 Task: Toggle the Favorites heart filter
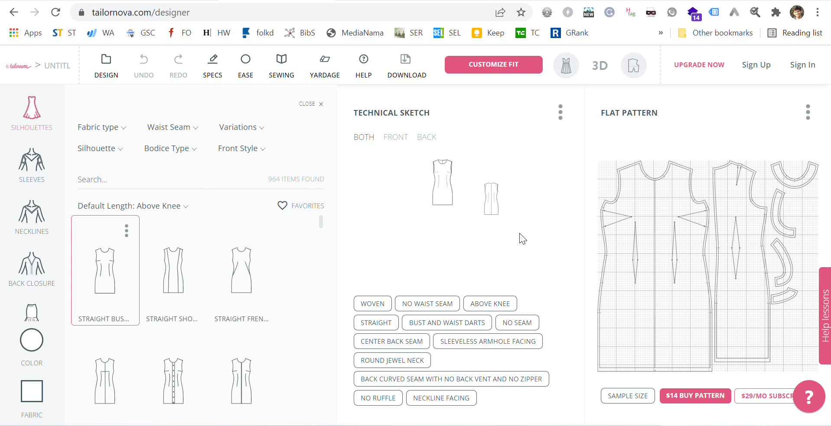[x=283, y=206]
